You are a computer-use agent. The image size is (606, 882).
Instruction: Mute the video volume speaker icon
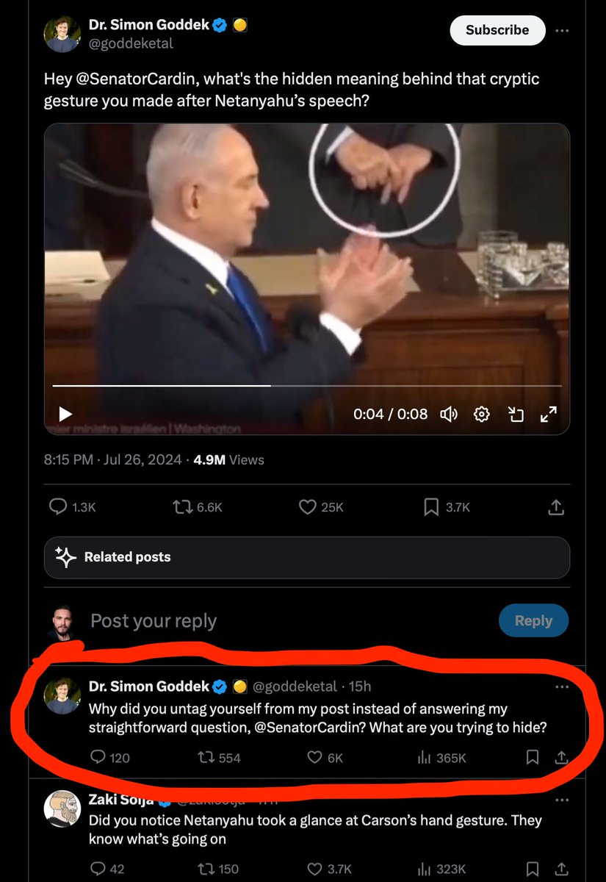click(449, 414)
